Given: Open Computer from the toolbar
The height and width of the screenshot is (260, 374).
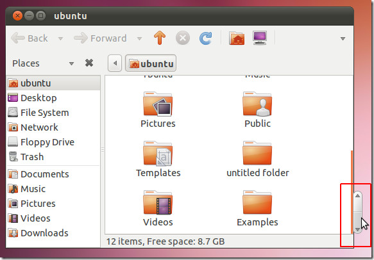Looking at the screenshot, I should coord(260,38).
